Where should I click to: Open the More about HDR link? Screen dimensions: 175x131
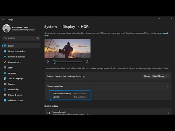click(163, 33)
